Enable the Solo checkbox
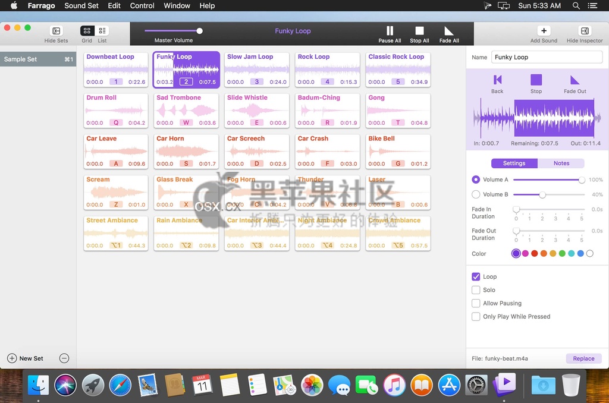Screen dimensions: 609x403 (x=476, y=289)
